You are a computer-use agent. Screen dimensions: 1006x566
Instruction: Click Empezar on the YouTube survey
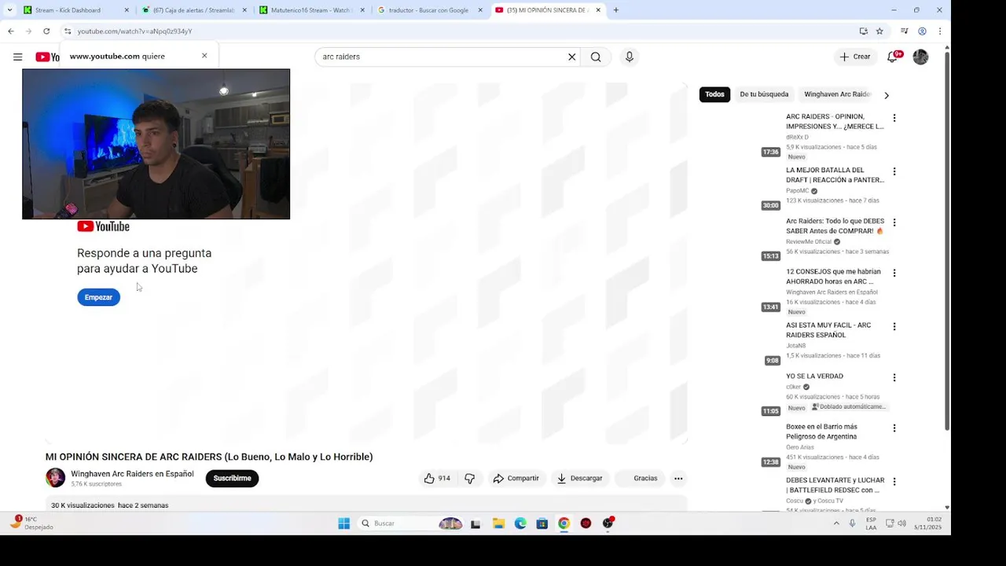coord(98,297)
